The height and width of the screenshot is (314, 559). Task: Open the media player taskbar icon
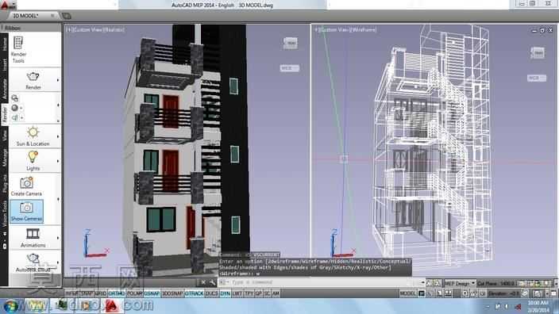pos(86,306)
